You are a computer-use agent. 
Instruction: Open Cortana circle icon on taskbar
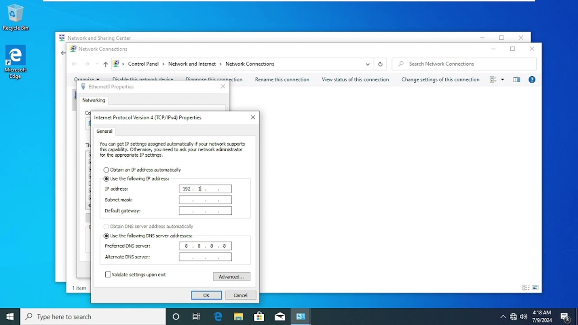[176, 316]
